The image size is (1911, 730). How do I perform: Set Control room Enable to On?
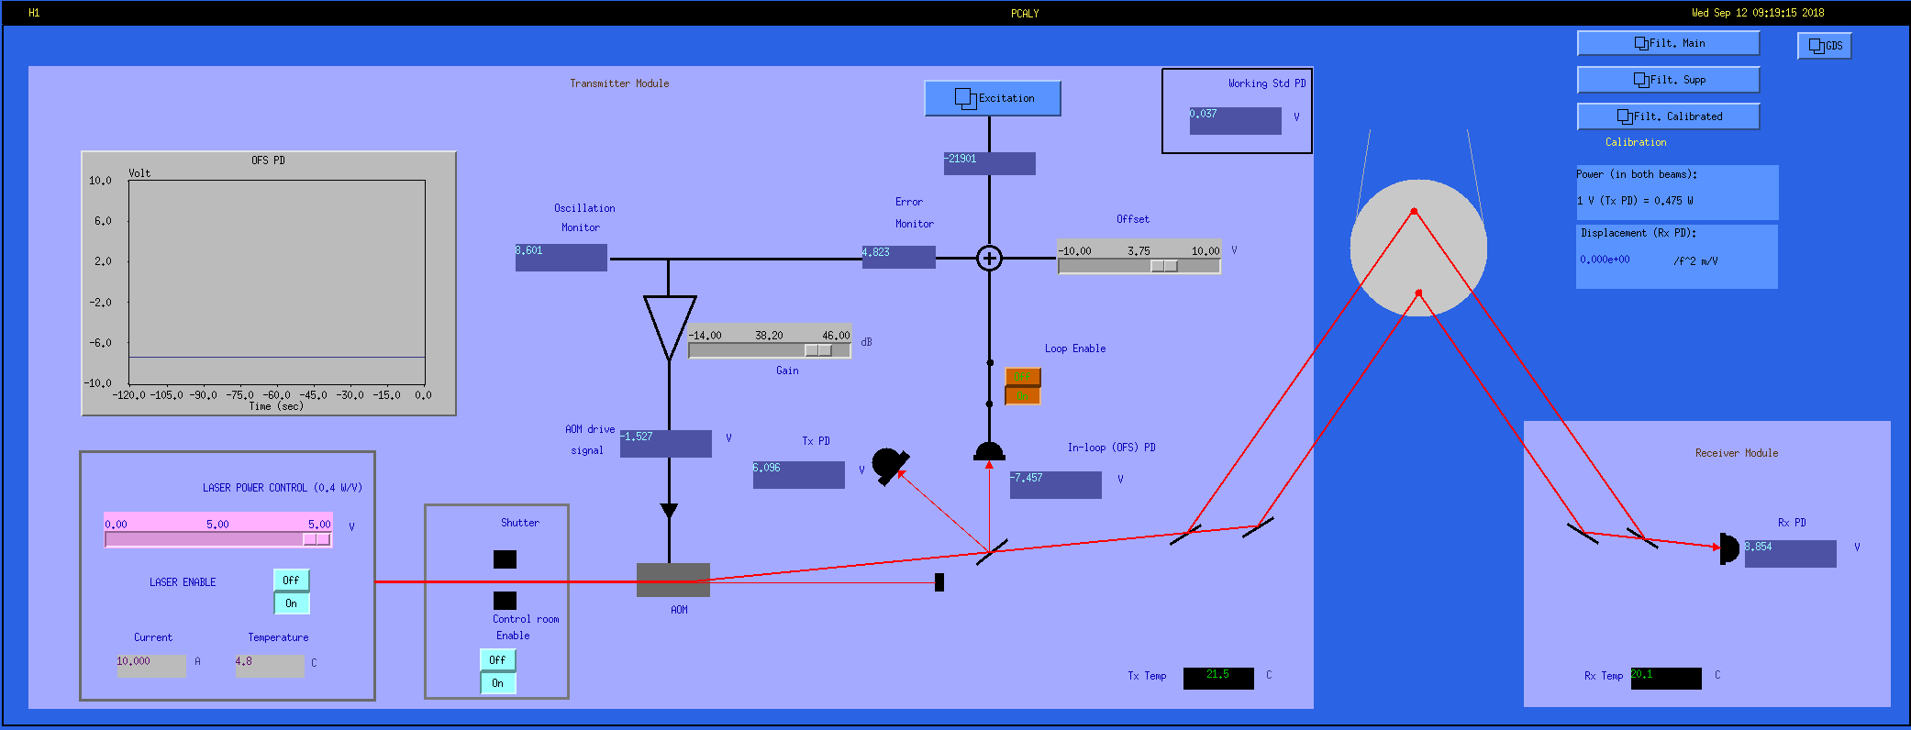[498, 683]
